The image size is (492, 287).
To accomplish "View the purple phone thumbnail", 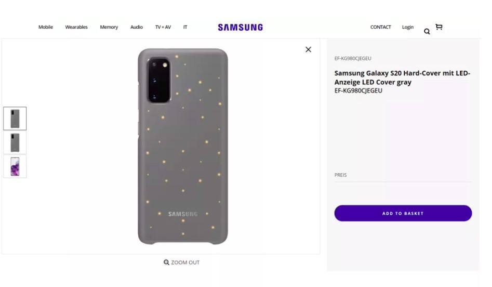I will pyautogui.click(x=15, y=166).
